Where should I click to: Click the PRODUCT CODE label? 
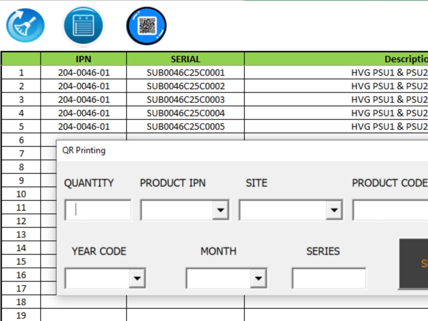coord(390,183)
